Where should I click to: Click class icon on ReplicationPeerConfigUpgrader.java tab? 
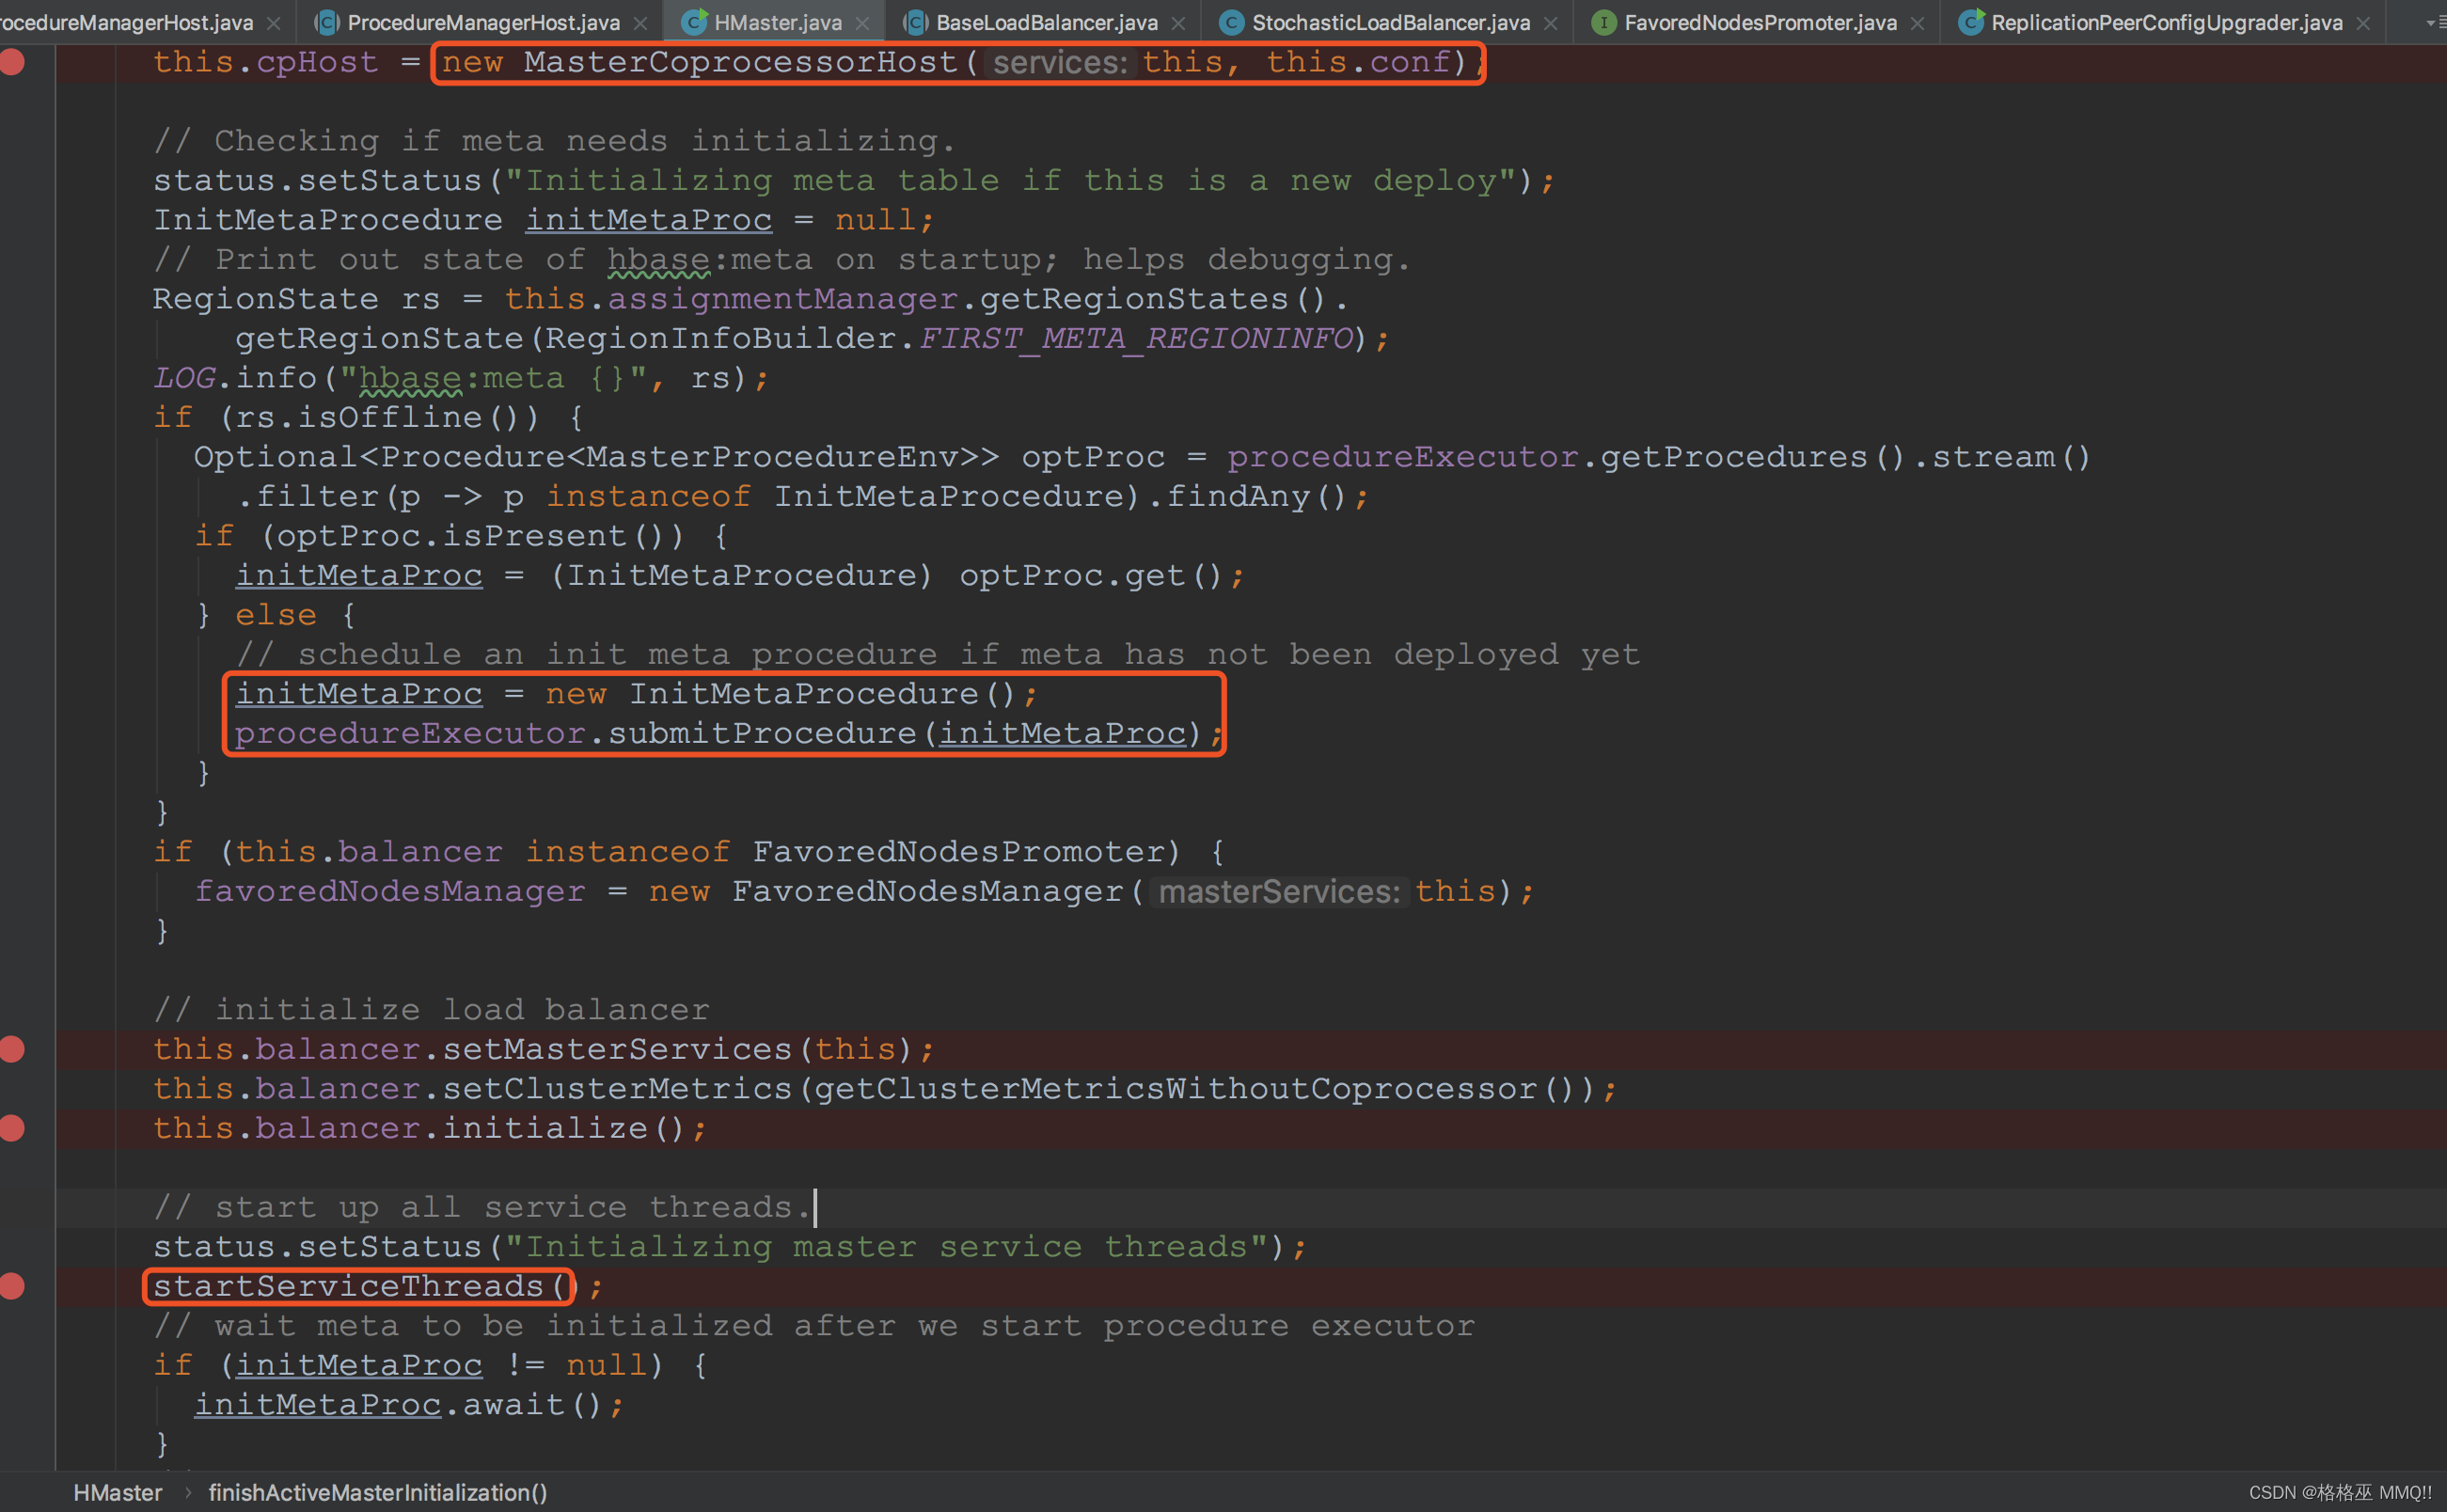pyautogui.click(x=1970, y=22)
